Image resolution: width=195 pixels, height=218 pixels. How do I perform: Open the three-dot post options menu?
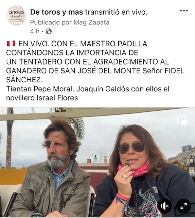184,11
